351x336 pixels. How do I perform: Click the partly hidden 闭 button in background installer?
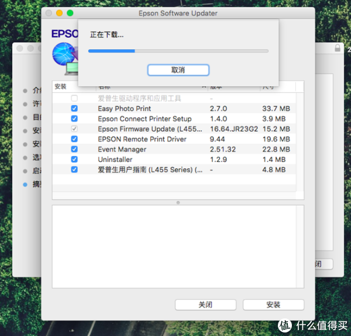tap(324, 264)
